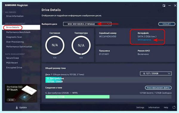Open Settings in the bottom bar
This screenshot has height=113, width=179.
pos(140,107)
